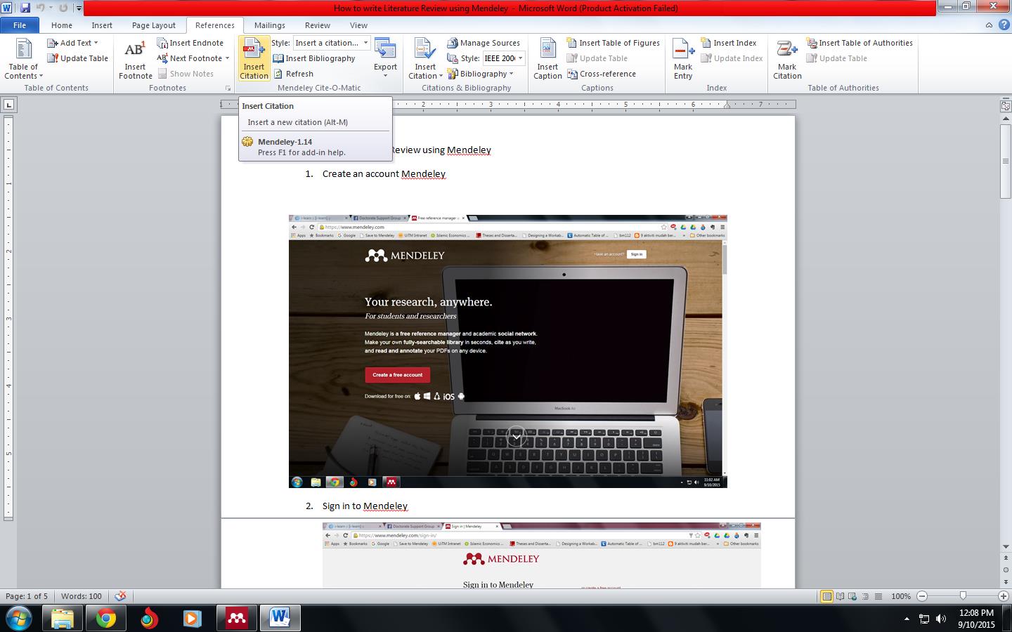Click Update Table in Table of Contents group
This screenshot has width=1012, height=632.
(78, 58)
